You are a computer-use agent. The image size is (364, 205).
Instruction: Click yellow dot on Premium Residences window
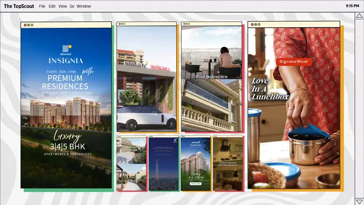(x=32, y=25)
